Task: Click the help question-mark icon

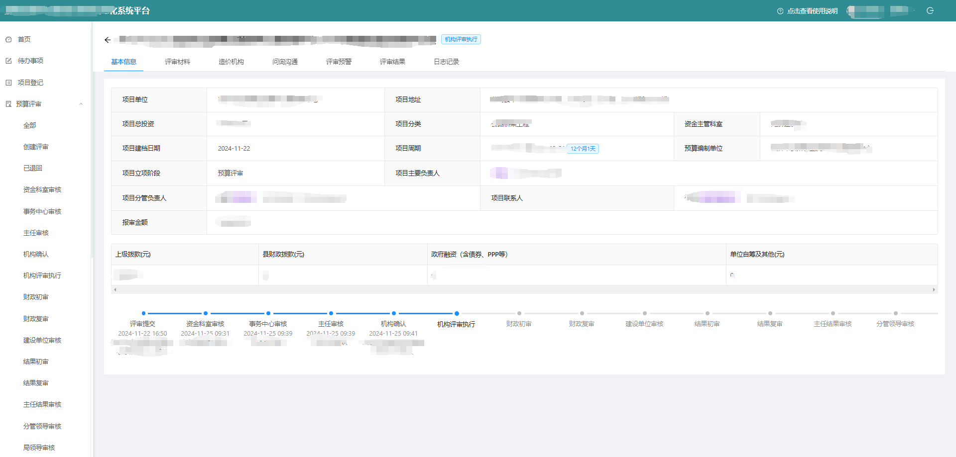Action: [x=780, y=11]
